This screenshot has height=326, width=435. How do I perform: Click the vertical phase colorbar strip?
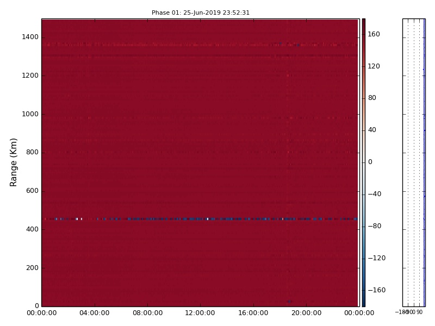point(363,162)
